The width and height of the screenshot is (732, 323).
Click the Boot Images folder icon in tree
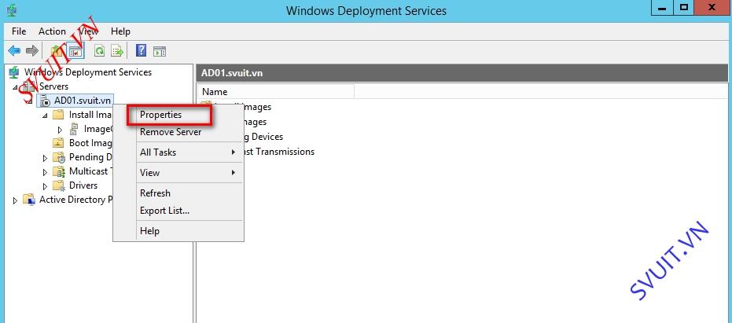pos(58,143)
